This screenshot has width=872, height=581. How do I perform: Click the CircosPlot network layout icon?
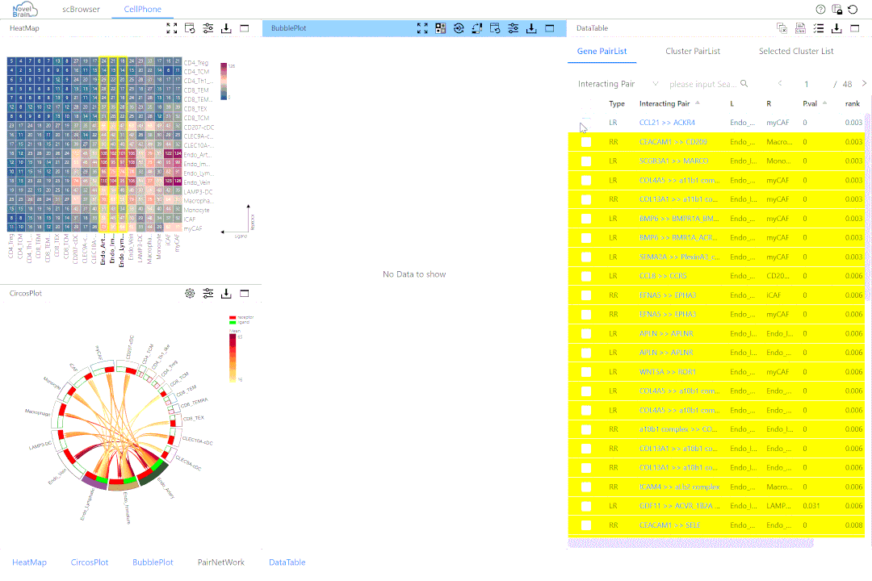[x=190, y=294]
